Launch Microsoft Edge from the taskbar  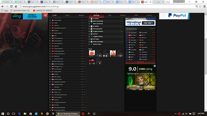pos(19,114)
